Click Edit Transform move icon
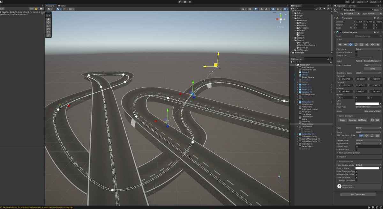Viewport: 383px width, 209px height. coord(367,135)
